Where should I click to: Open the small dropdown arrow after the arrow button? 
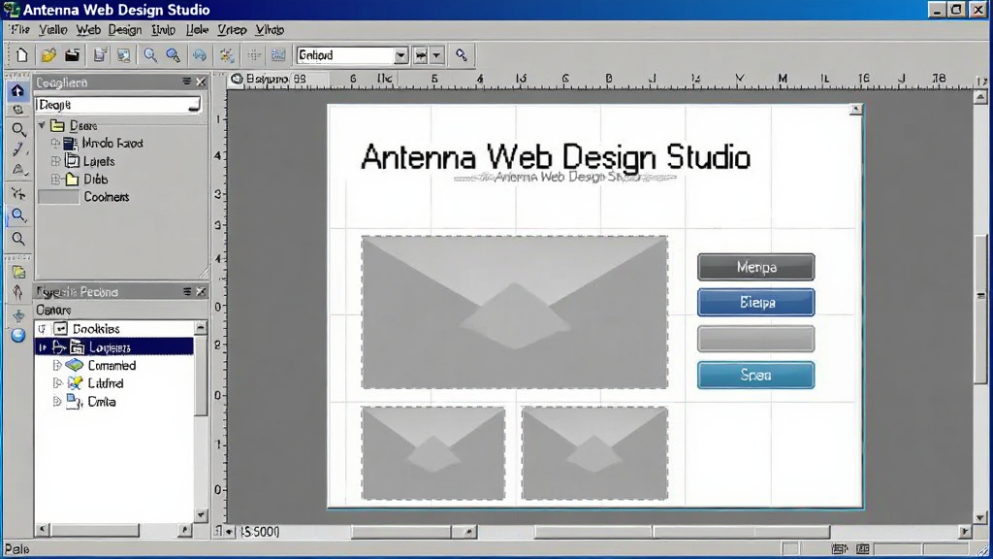click(x=436, y=55)
